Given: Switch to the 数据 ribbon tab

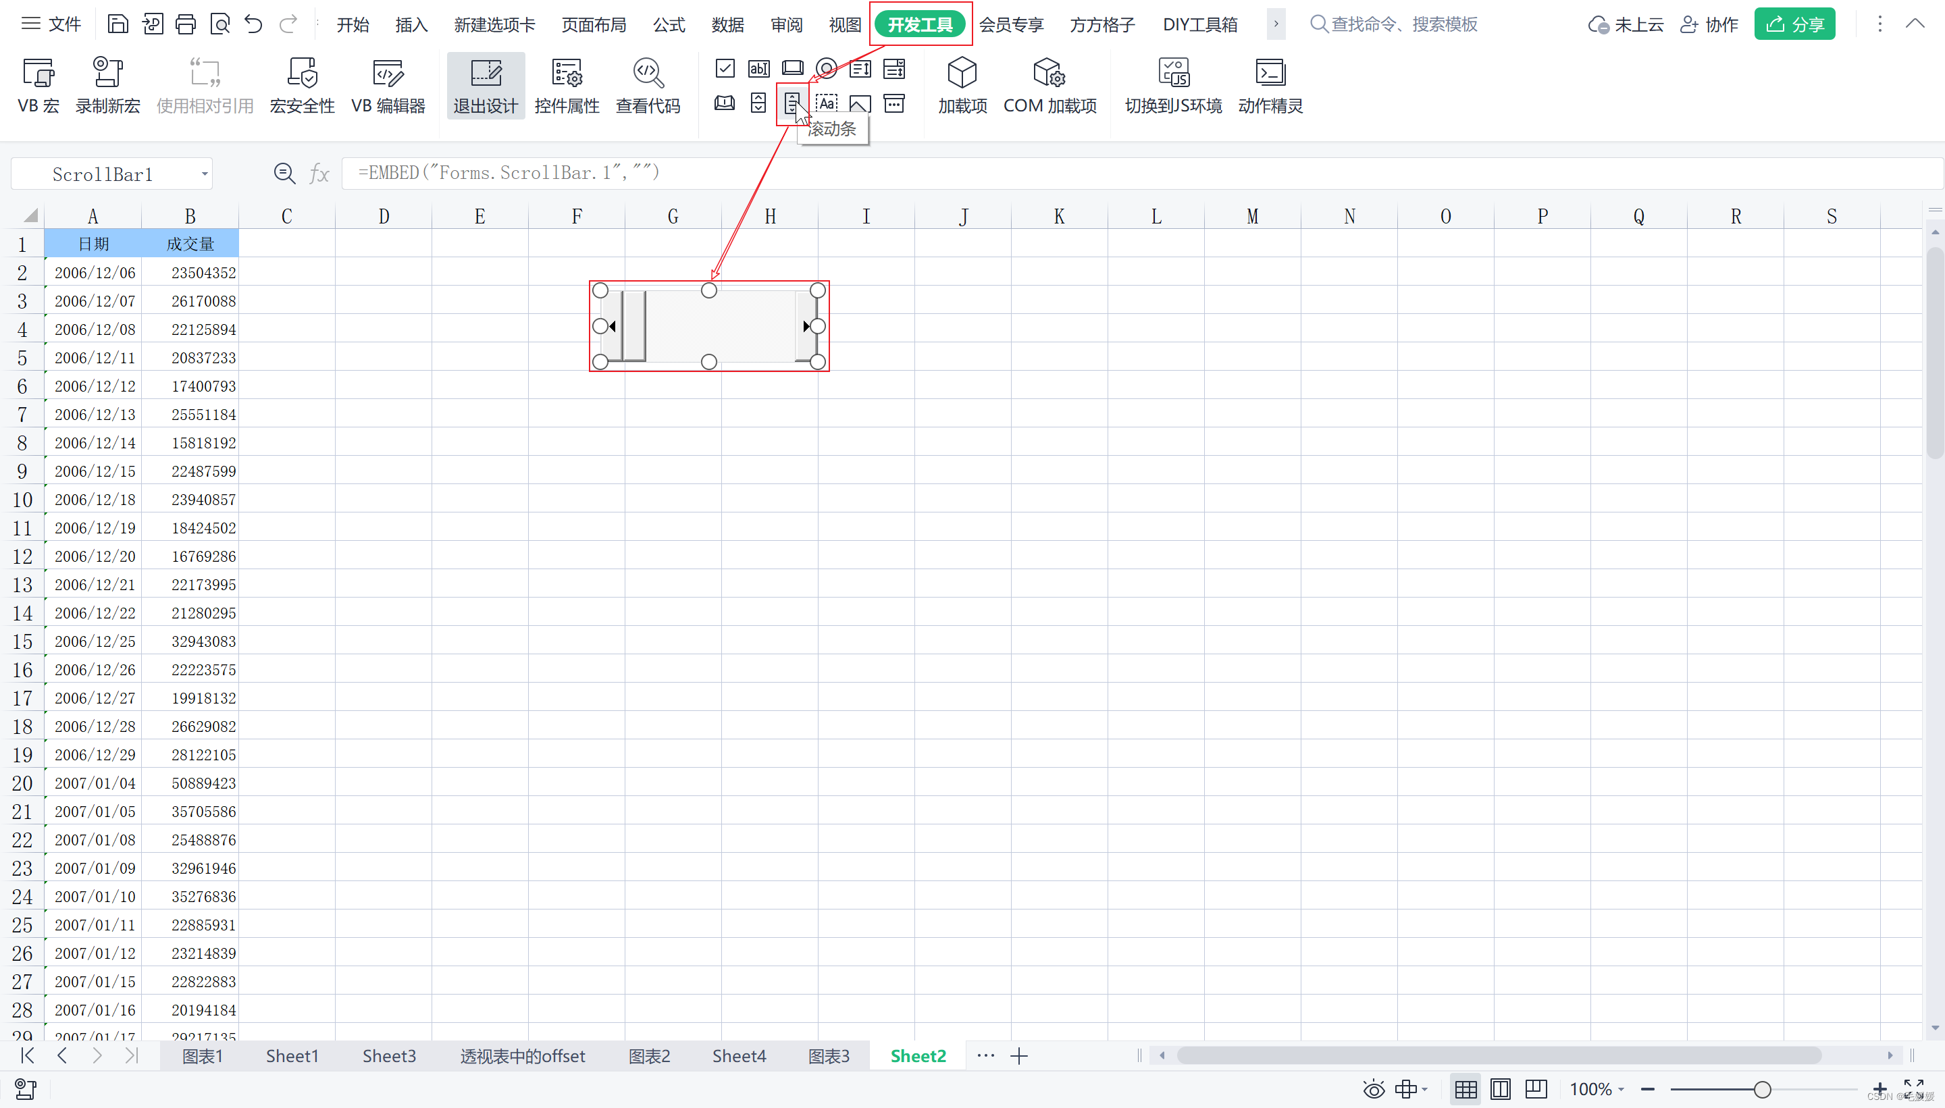Looking at the screenshot, I should click(727, 25).
